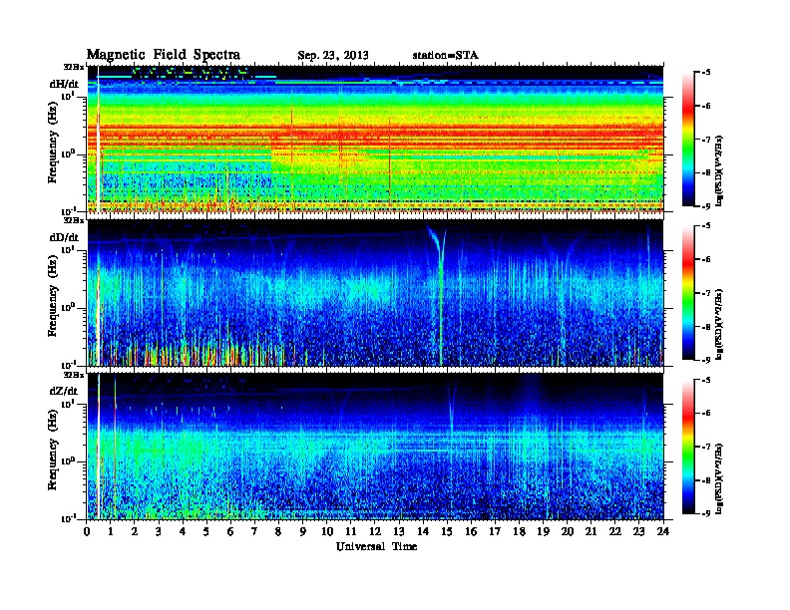
Task: Click the "Universal Time" axis title
Action: point(376,546)
